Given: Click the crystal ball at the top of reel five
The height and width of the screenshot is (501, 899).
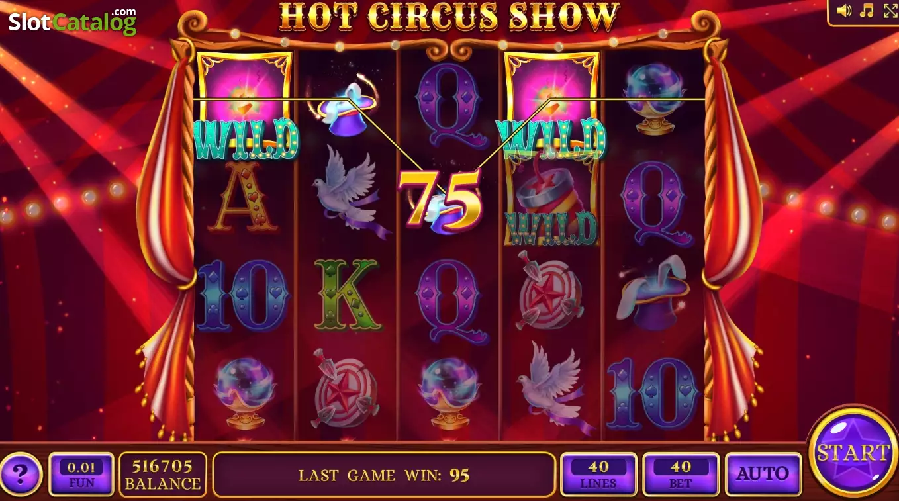Looking at the screenshot, I should (655, 99).
